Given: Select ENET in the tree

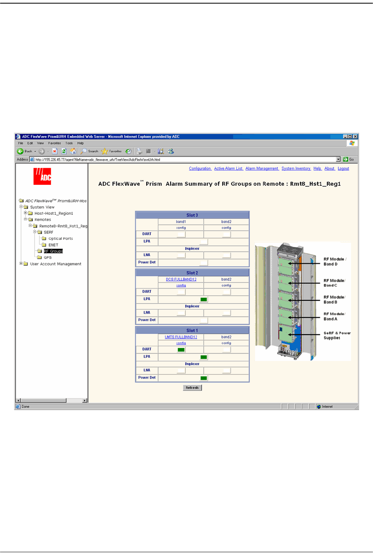Looking at the screenshot, I should (53, 245).
